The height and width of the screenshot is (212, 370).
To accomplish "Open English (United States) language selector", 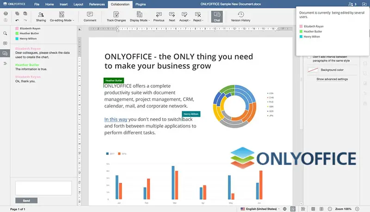I will coord(260,209).
